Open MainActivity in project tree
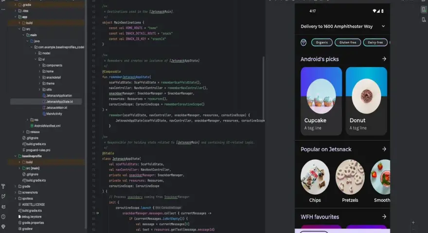The height and width of the screenshot is (233, 428). 52,114
